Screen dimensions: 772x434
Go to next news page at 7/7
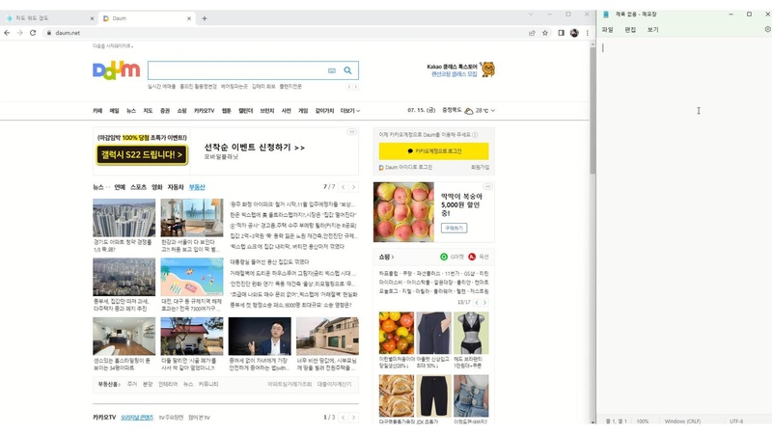(x=353, y=187)
